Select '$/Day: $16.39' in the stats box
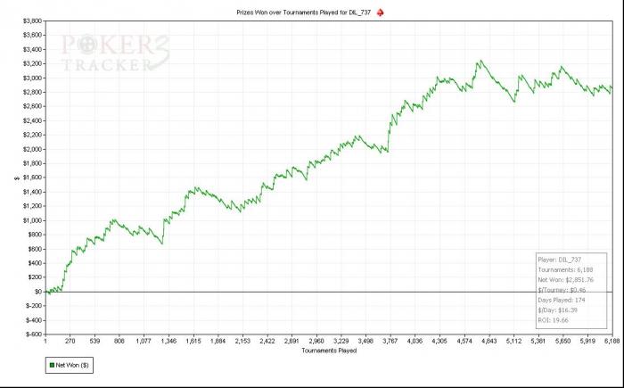 (557, 310)
